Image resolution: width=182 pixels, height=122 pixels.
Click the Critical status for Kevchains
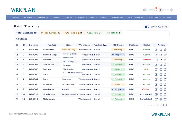point(146,89)
